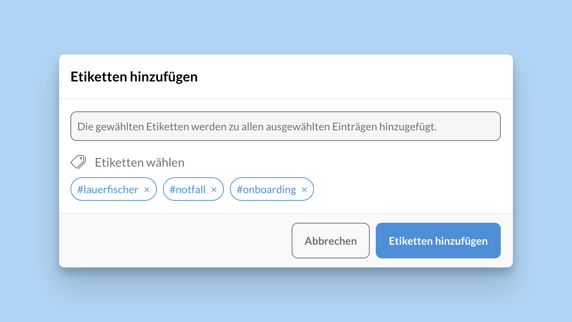Screen dimensions: 572x322
Task: Select the #lauerfischer tag chip label
Action: [108, 189]
